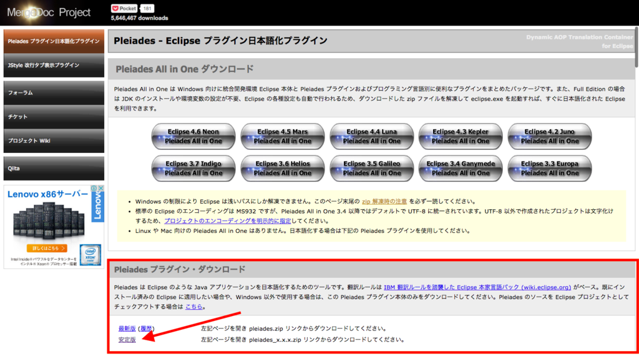This screenshot has width=639, height=356.
Task: Open the 履歴 history link
Action: click(146, 329)
